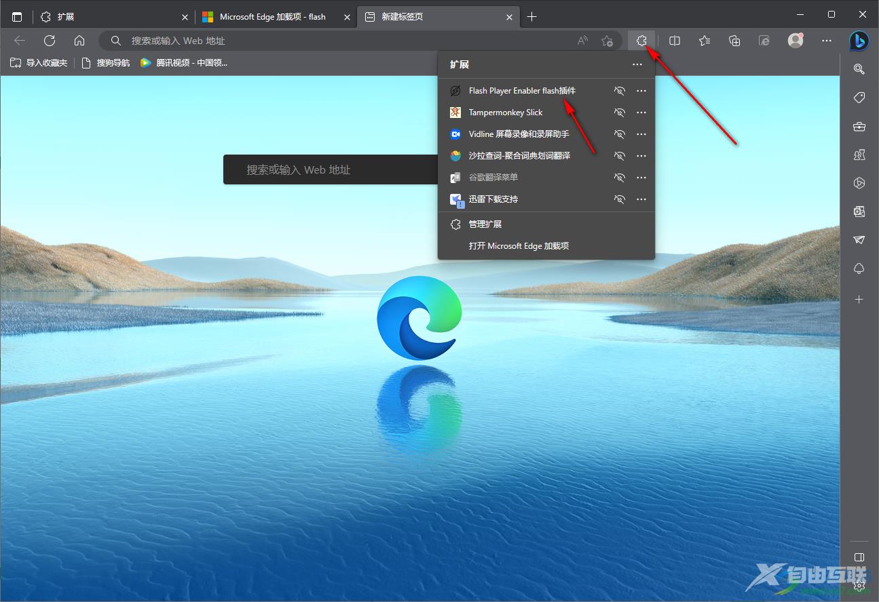Viewport: 879px width, 602px height.
Task: Click the Refresh page icon
Action: pyautogui.click(x=50, y=41)
